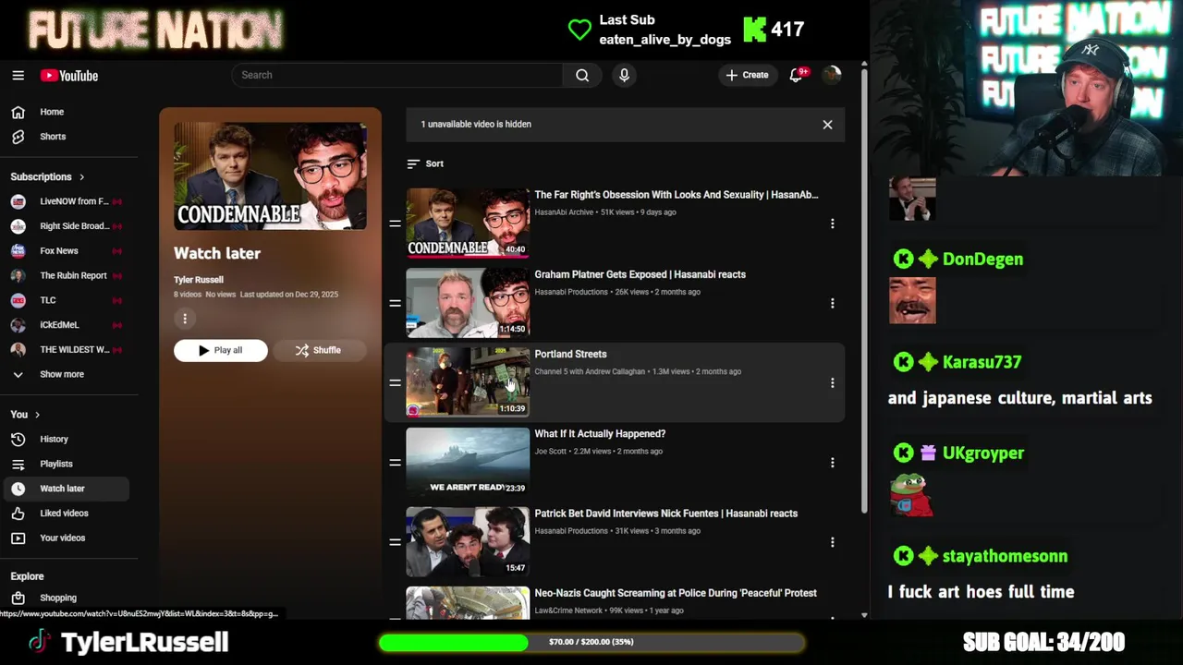Open action menu for Patrick Bet David video
The height and width of the screenshot is (665, 1183).
pyautogui.click(x=832, y=542)
